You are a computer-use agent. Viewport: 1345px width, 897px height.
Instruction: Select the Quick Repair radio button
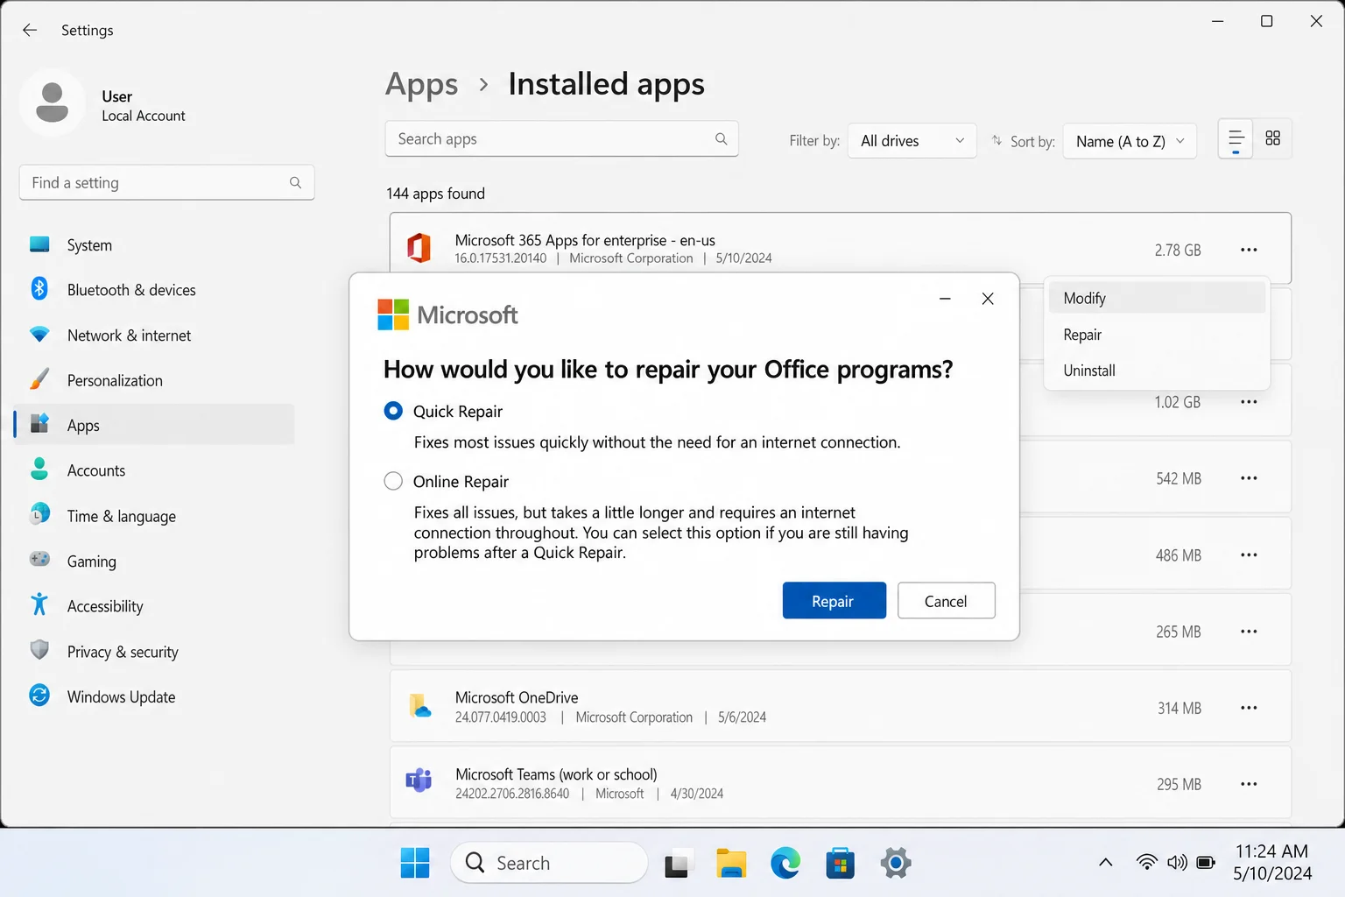pos(393,411)
